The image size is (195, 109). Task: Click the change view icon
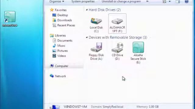(164, 2)
